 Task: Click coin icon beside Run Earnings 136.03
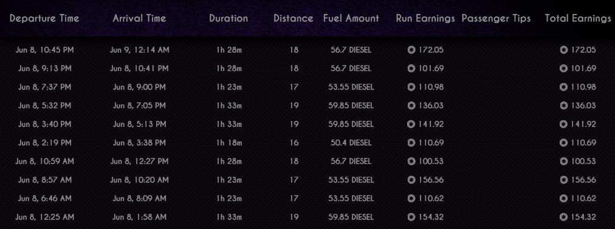click(411, 106)
